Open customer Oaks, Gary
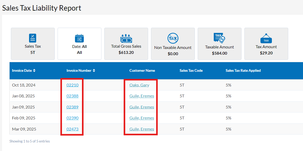 [x=139, y=85]
